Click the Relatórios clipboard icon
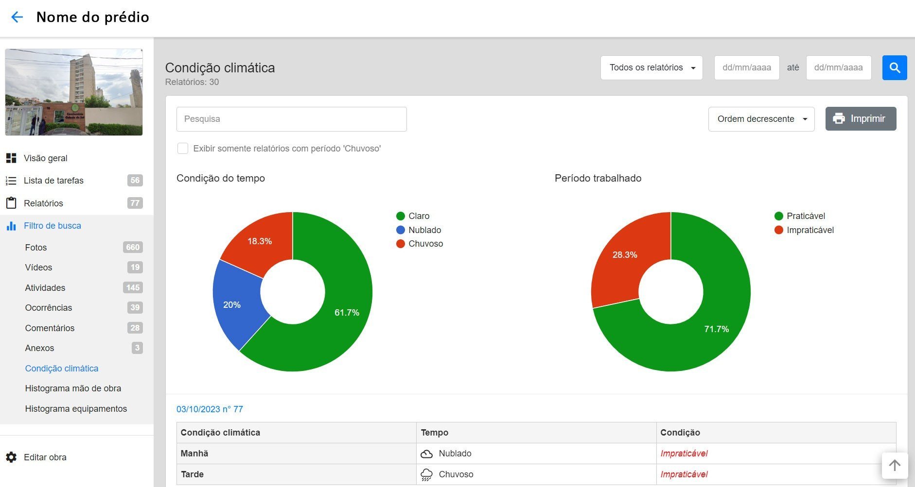 tap(11, 203)
